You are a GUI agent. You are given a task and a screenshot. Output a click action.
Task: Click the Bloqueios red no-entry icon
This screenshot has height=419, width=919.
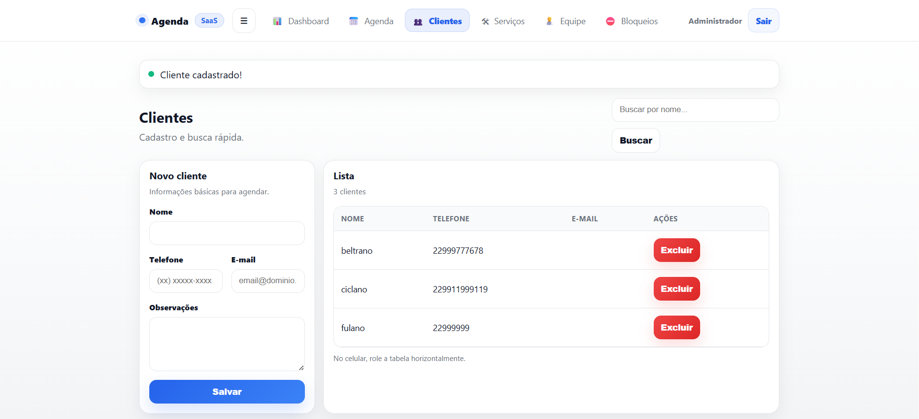pos(610,21)
